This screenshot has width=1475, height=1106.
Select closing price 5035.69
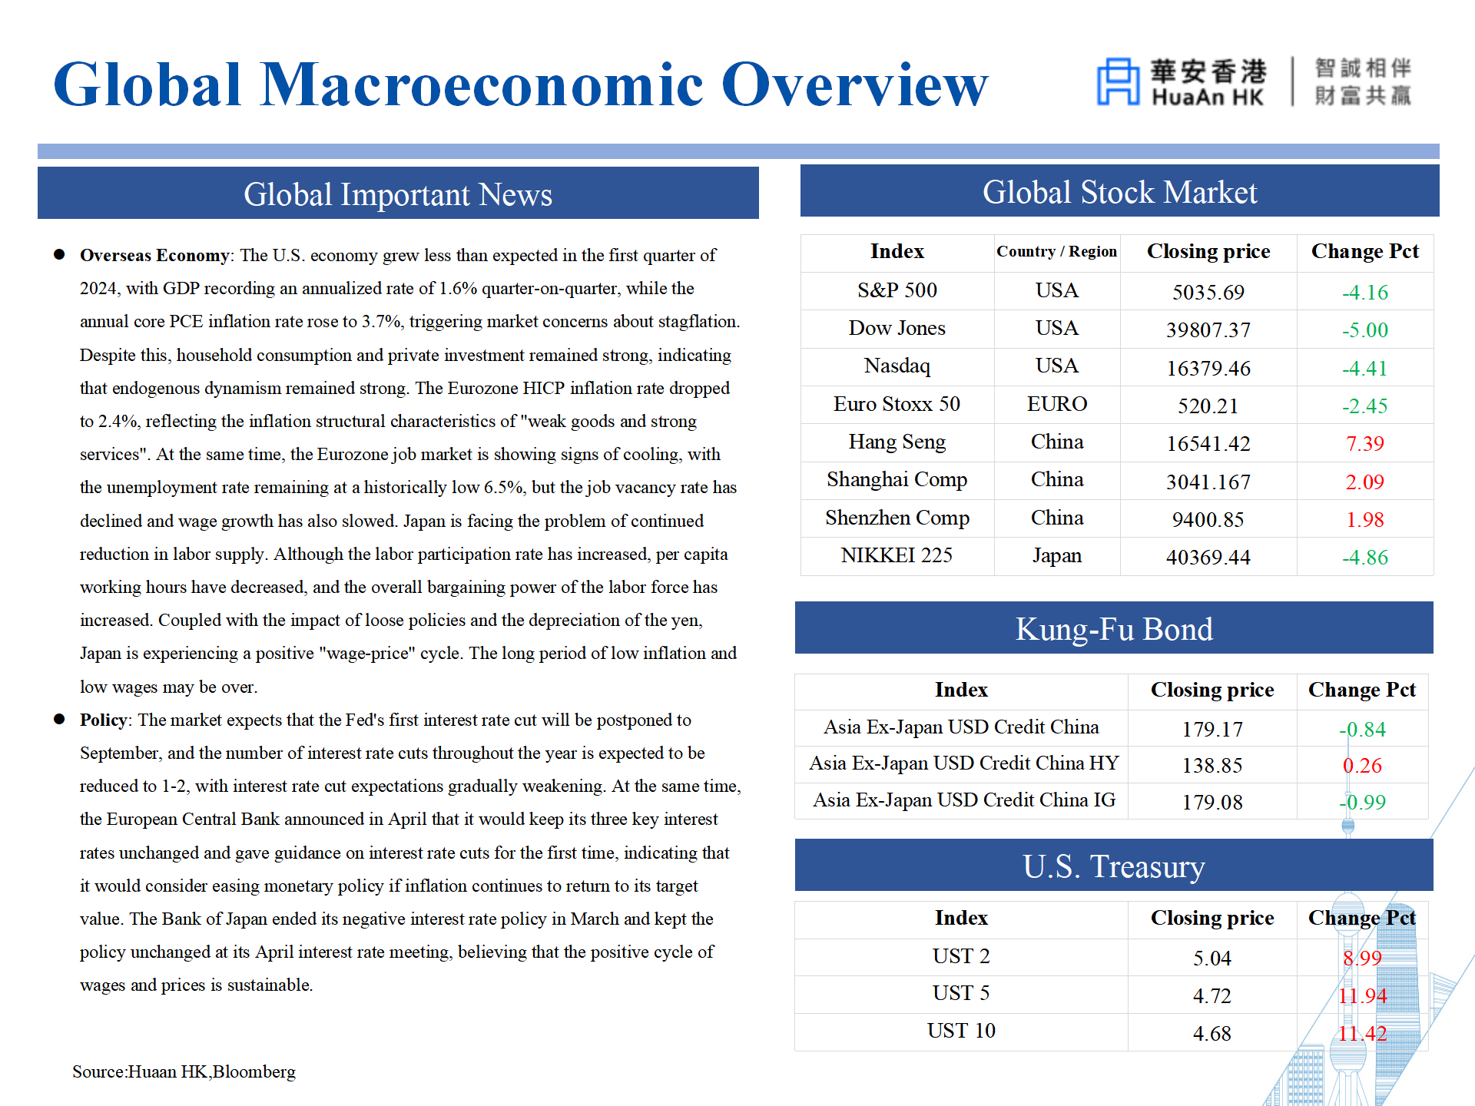tap(1208, 292)
